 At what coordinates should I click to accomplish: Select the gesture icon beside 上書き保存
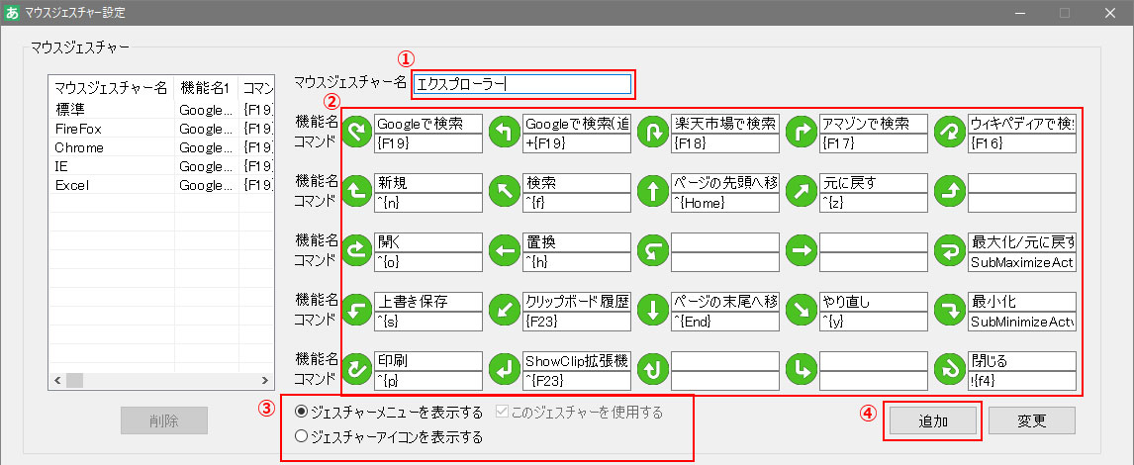[356, 311]
